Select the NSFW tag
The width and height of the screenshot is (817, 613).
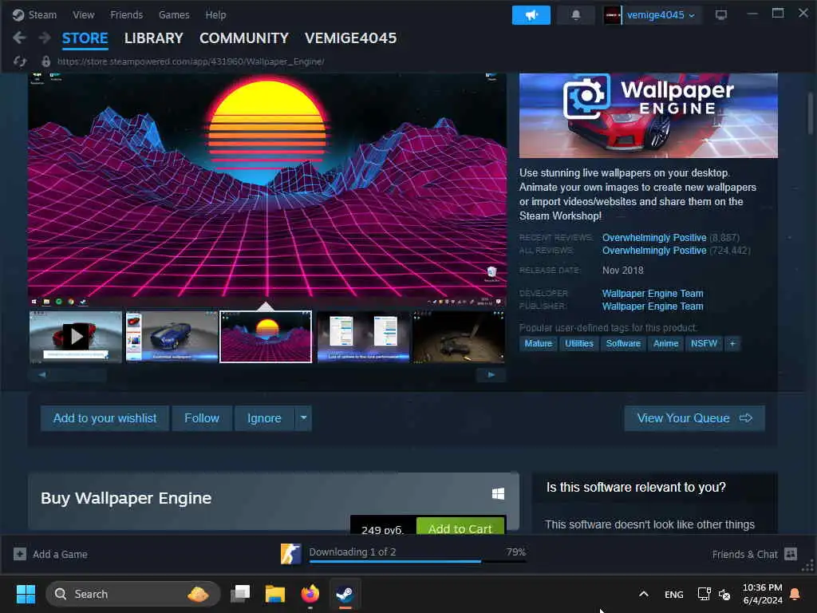(x=704, y=343)
